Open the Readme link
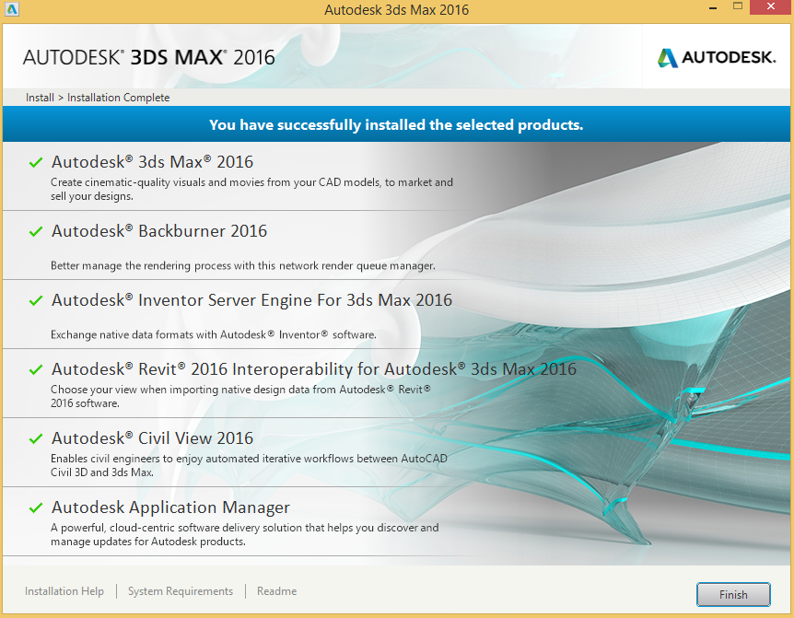794x618 pixels. tap(276, 591)
